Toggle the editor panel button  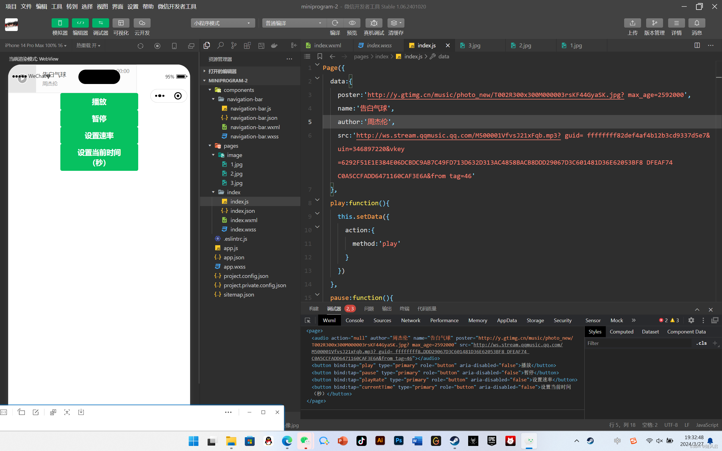coord(80,23)
